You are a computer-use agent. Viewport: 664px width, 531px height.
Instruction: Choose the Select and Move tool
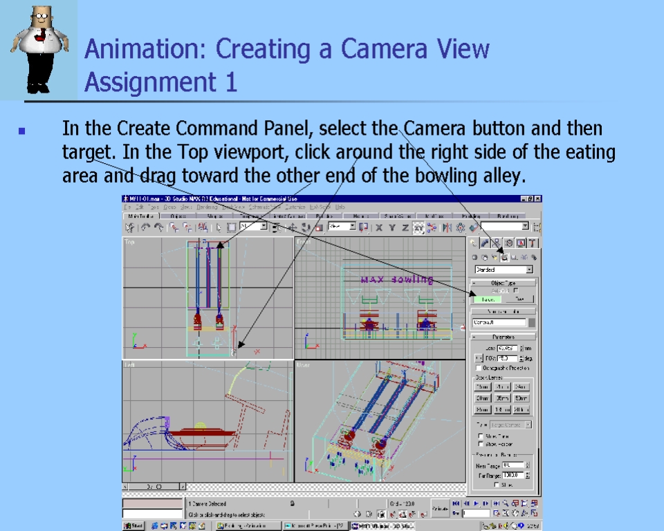[x=293, y=227]
